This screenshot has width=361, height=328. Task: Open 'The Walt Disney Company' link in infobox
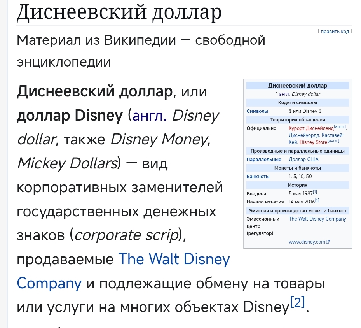point(317,219)
